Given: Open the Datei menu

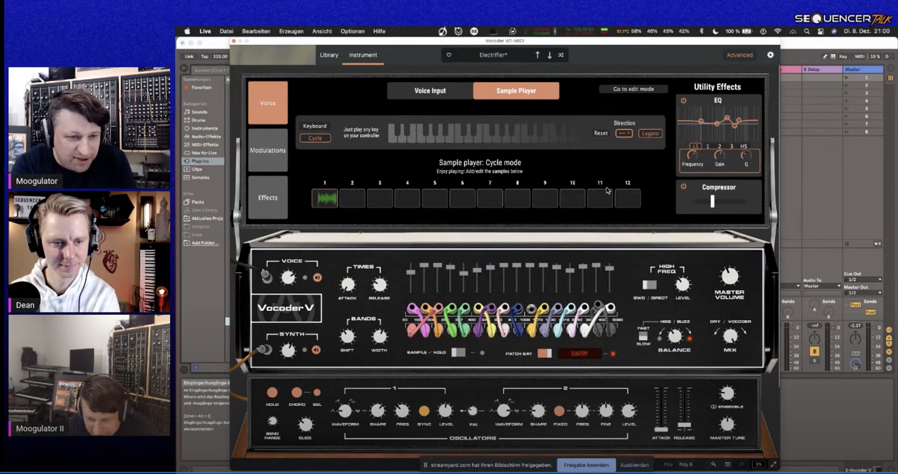Looking at the screenshot, I should pyautogui.click(x=226, y=31).
